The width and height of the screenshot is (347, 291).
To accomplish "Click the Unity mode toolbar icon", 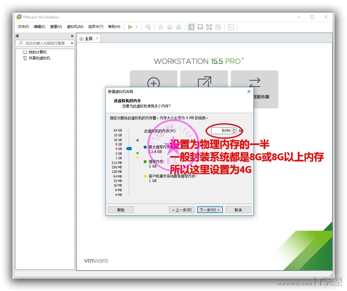I will (x=218, y=27).
